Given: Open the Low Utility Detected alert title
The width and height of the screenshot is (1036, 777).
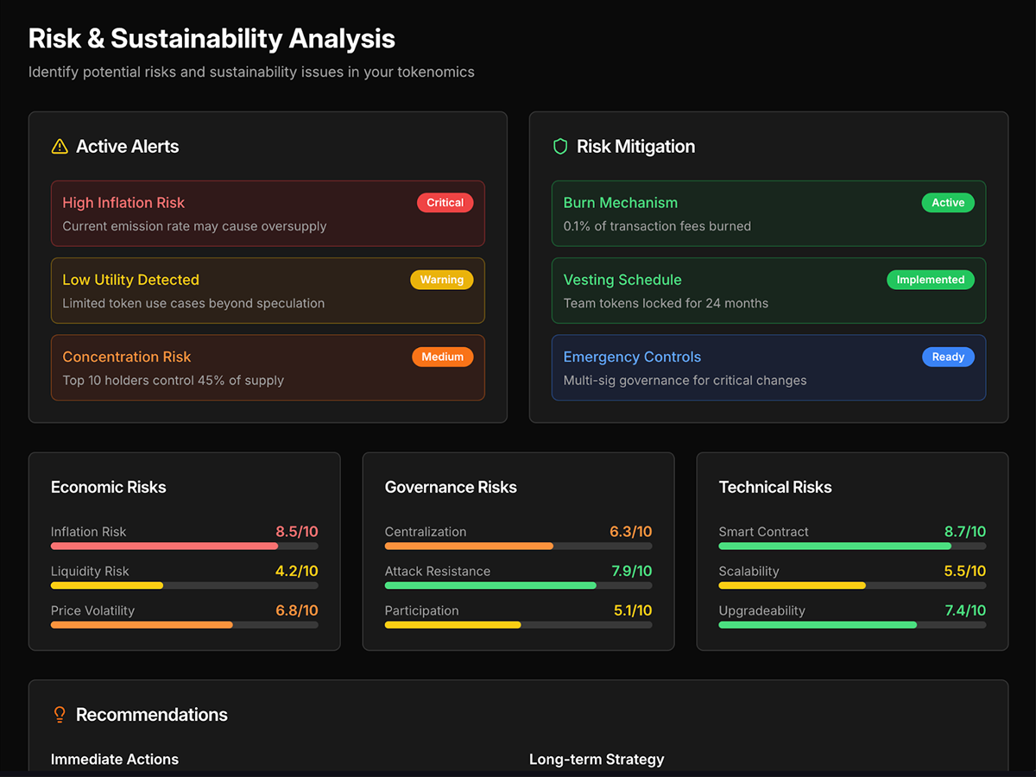Looking at the screenshot, I should click(x=130, y=280).
